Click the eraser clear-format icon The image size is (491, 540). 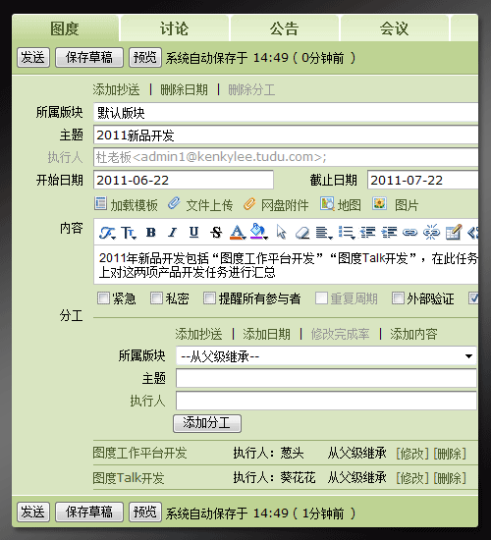point(302,233)
